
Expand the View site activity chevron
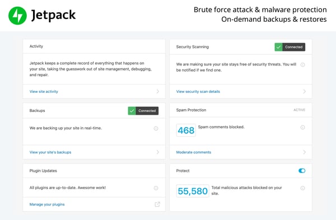pos(158,91)
